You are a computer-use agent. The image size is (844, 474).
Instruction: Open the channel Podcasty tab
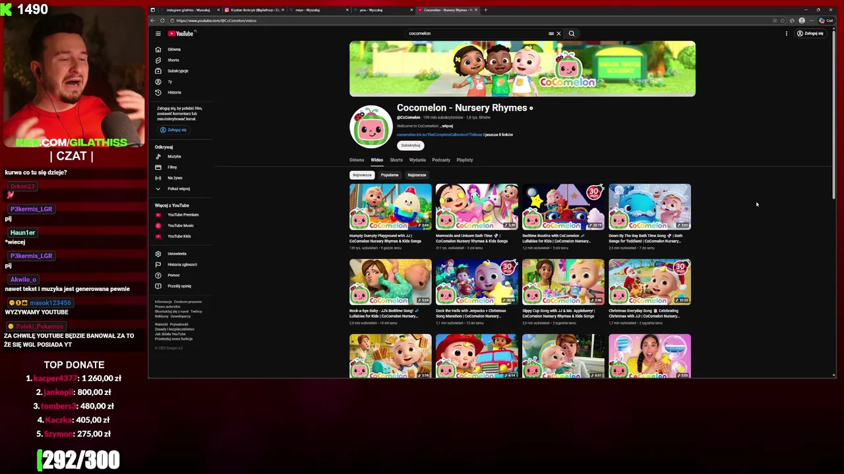(x=441, y=160)
